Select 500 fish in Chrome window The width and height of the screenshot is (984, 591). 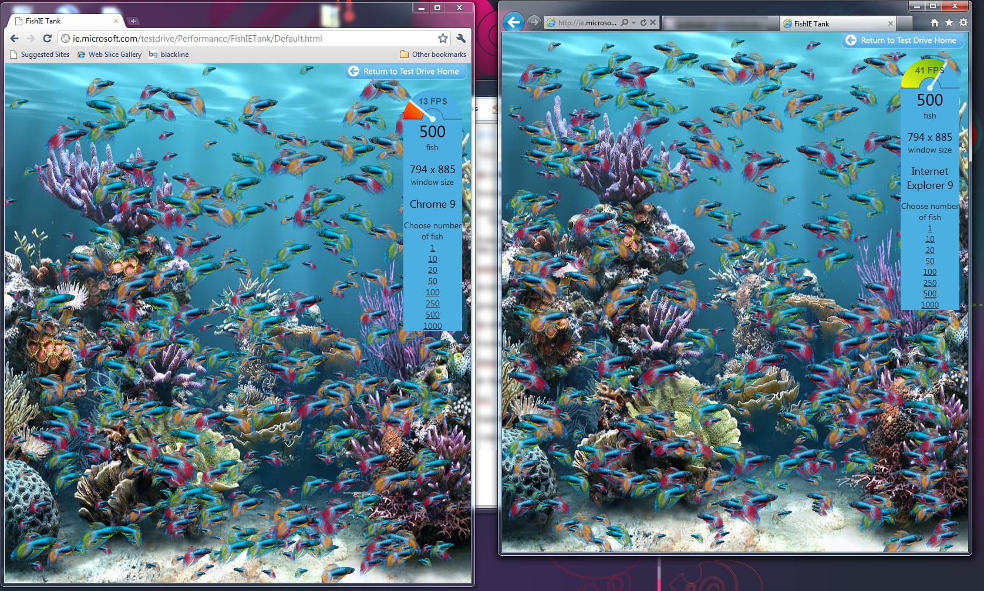pyautogui.click(x=432, y=315)
